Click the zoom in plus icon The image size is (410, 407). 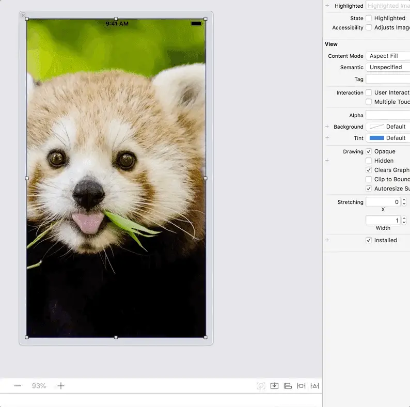coord(60,386)
